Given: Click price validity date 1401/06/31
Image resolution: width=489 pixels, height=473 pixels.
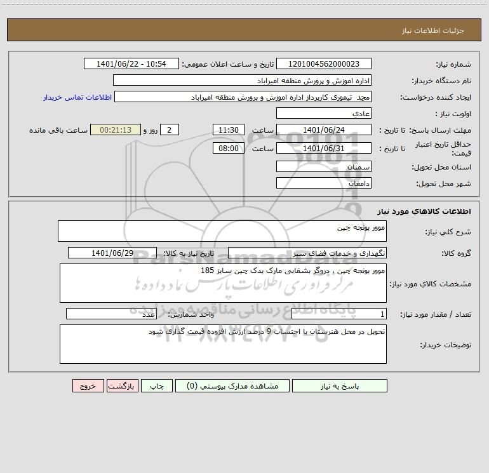Looking at the screenshot, I should [324, 148].
